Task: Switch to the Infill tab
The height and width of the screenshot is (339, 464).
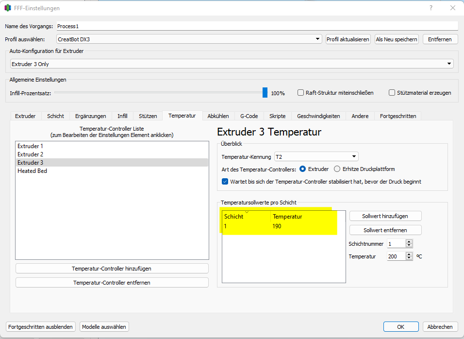Action: pos(122,116)
